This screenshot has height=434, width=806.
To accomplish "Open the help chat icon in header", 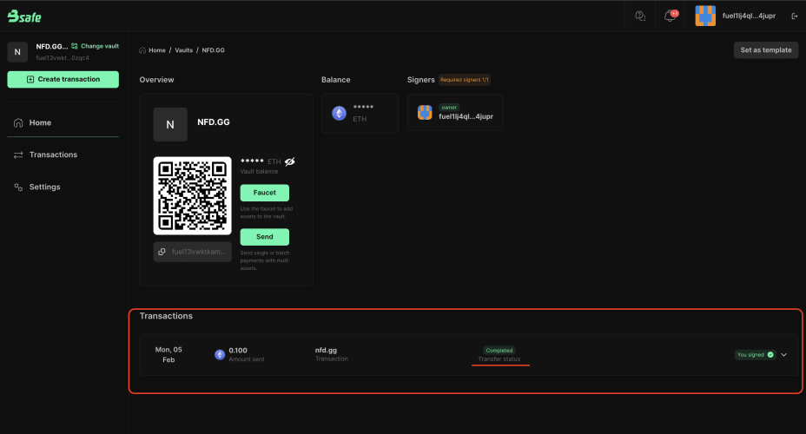I will 640,16.
